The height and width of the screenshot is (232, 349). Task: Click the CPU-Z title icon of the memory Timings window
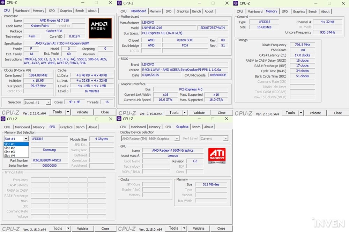tap(236, 3)
